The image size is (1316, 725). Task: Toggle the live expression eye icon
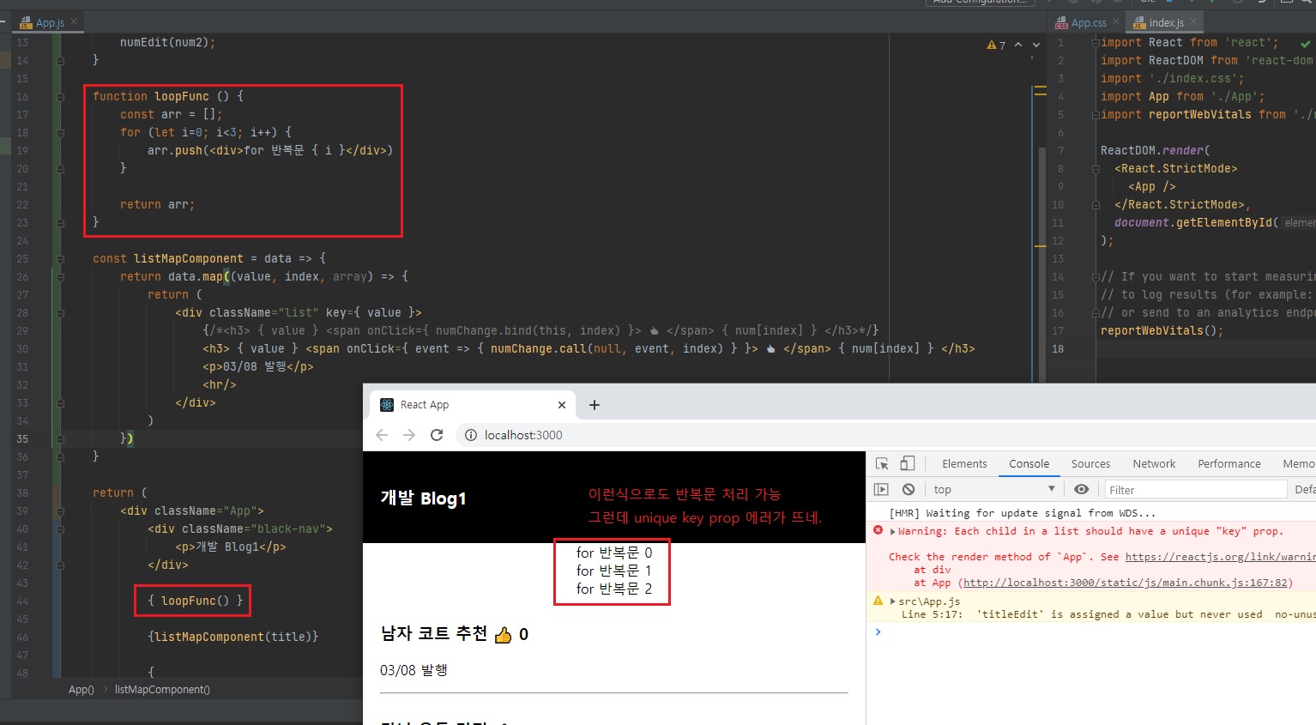(x=1081, y=489)
